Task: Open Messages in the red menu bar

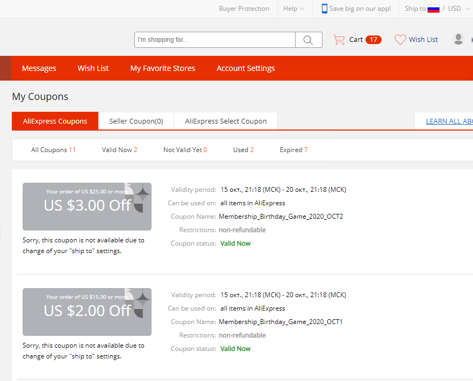Action: pos(39,68)
